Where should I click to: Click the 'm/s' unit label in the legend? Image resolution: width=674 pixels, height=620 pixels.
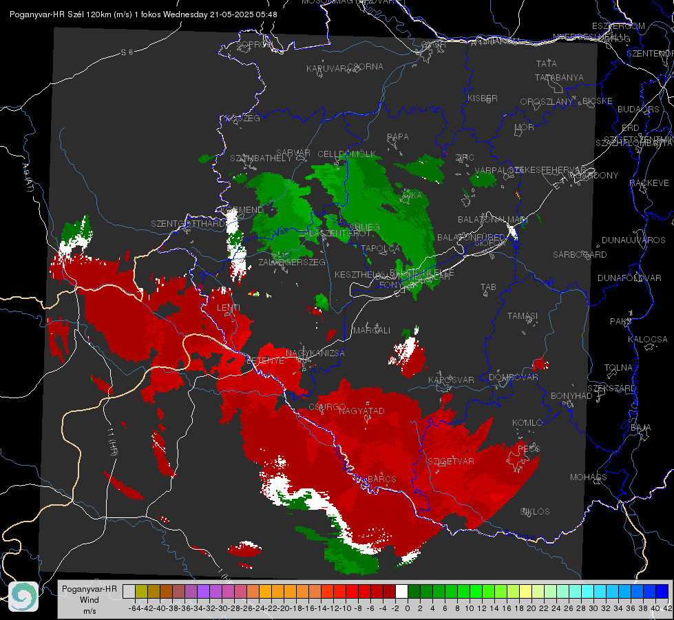89,611
